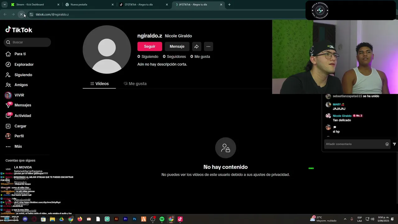Go back in browser history

(5, 14)
